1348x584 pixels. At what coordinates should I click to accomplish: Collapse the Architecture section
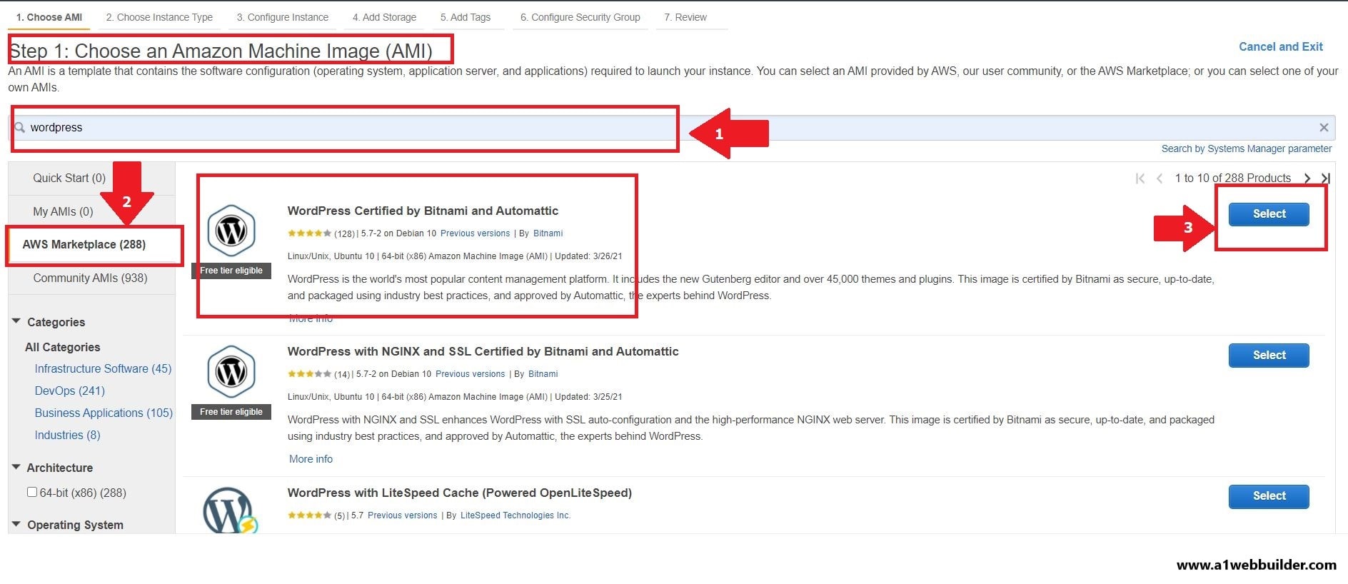coord(16,467)
